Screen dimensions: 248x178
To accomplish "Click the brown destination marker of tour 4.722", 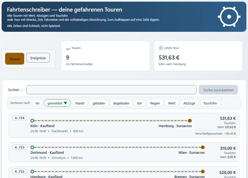I will (x=203, y=172).
